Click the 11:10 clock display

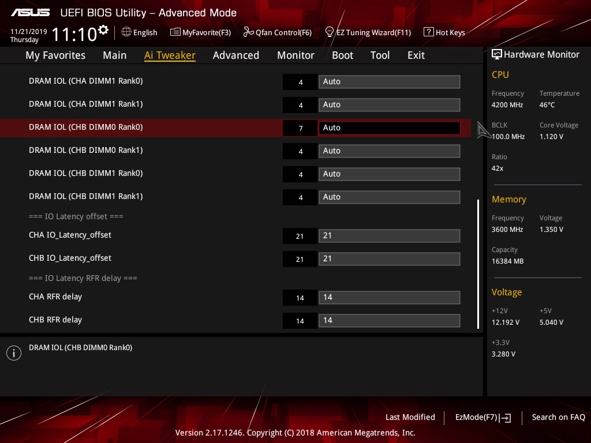[x=74, y=35]
